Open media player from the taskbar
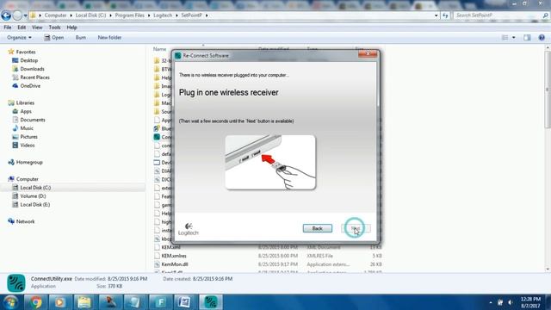Image resolution: width=551 pixels, height=310 pixels. pyautogui.click(x=59, y=302)
